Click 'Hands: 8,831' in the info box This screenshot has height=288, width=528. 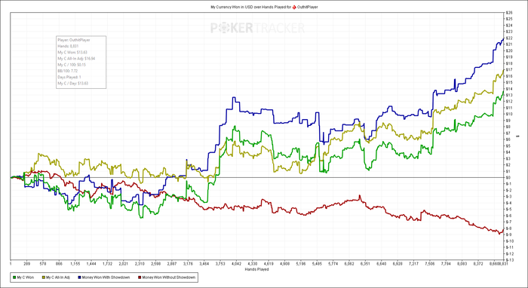[x=68, y=46]
